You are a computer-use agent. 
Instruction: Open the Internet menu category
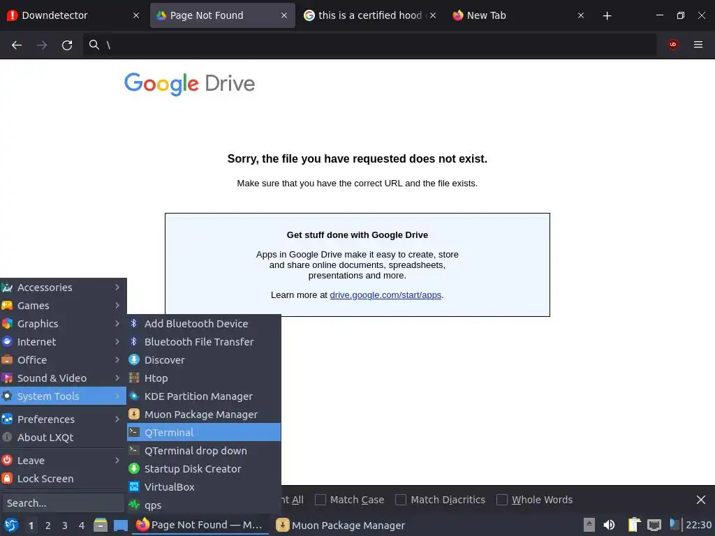(63, 342)
